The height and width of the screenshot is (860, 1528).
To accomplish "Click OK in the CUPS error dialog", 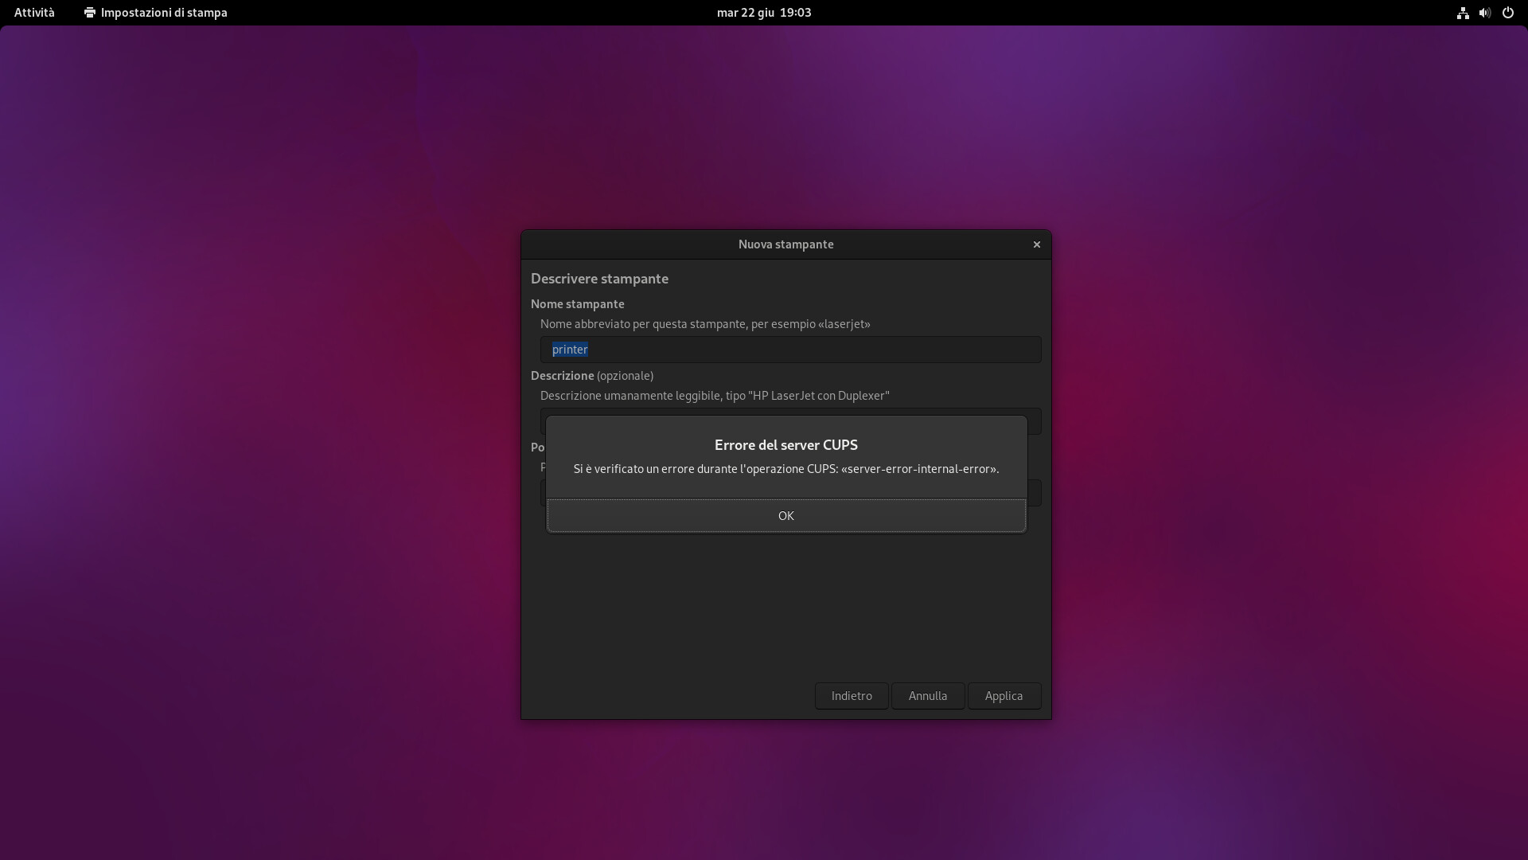I will 785,516.
